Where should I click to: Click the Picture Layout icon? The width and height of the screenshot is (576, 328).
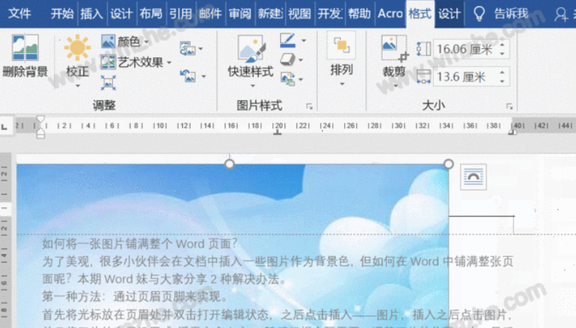[287, 79]
